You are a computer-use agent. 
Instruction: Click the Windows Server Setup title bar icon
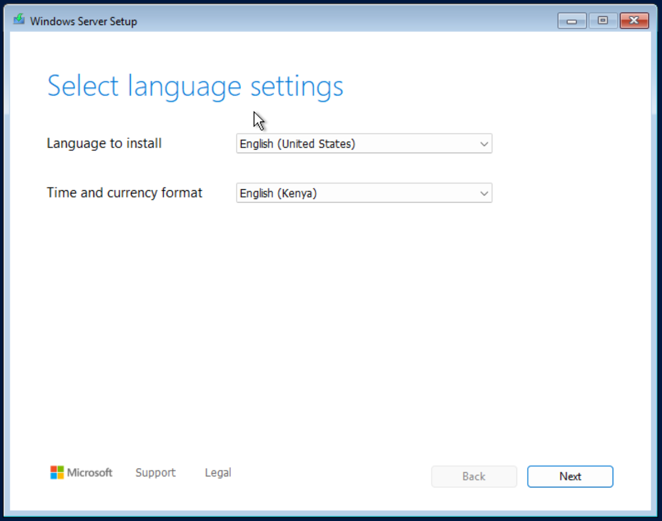18,19
